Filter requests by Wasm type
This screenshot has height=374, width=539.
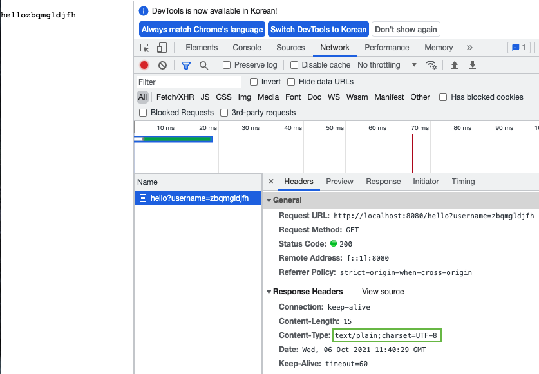pyautogui.click(x=357, y=97)
